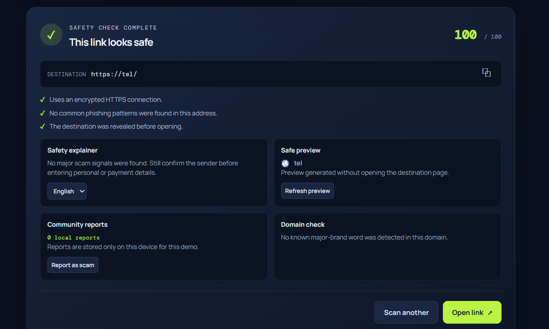Image resolution: width=549 pixels, height=329 pixels.
Task: Click the globe favicon beside "tel"
Action: coord(285,163)
